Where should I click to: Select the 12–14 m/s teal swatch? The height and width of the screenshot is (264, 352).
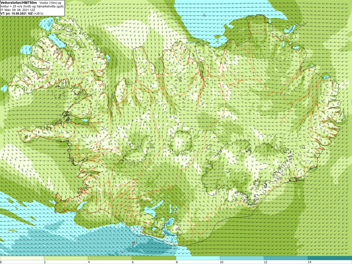coord(286,258)
